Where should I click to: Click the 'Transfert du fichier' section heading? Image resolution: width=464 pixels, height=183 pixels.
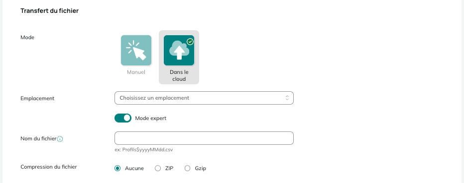(x=49, y=11)
